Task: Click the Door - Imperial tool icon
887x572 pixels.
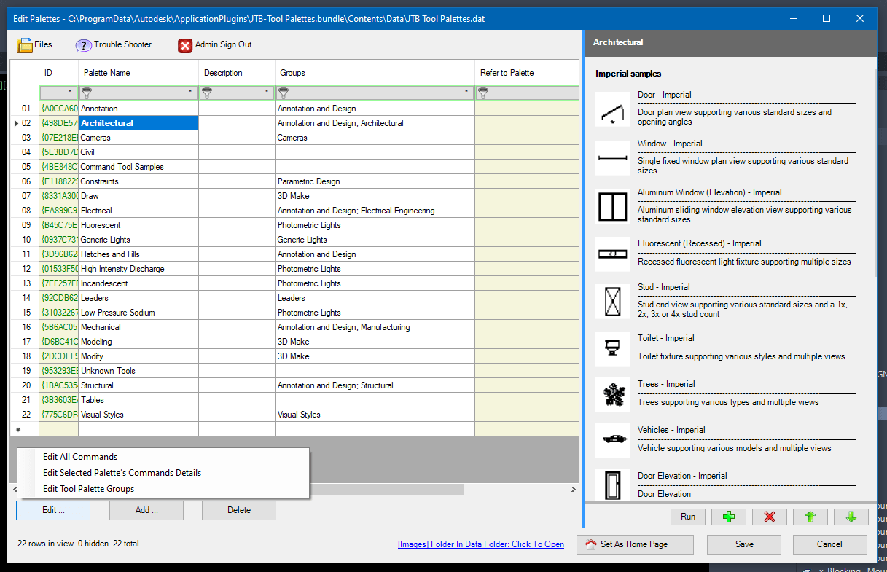Action: click(612, 109)
